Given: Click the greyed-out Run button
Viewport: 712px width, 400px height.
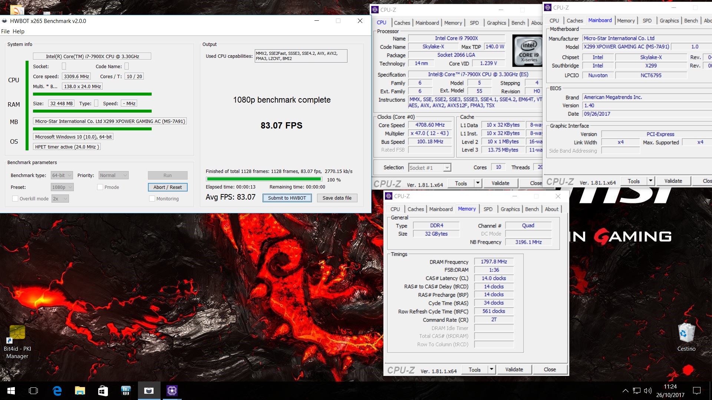Looking at the screenshot, I should tap(168, 175).
